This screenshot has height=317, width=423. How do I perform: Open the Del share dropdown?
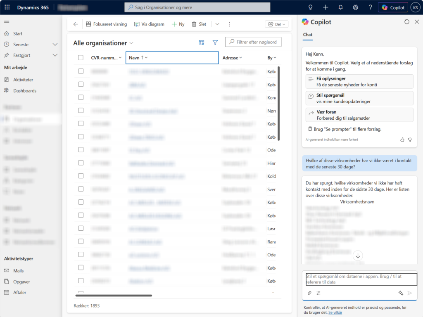click(276, 24)
